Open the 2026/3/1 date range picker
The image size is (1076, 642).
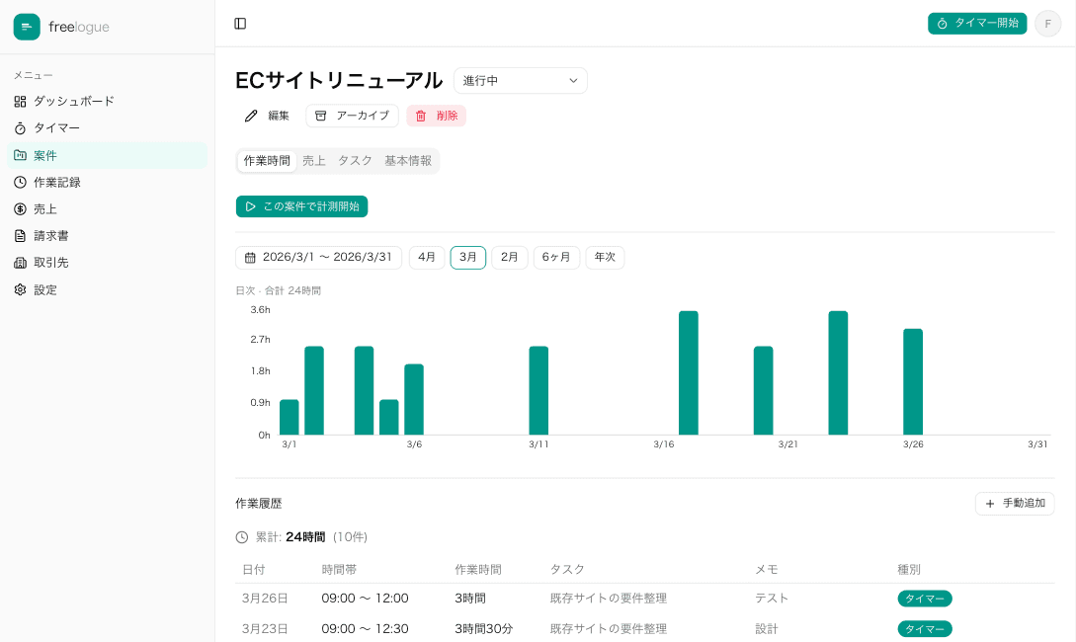[318, 257]
